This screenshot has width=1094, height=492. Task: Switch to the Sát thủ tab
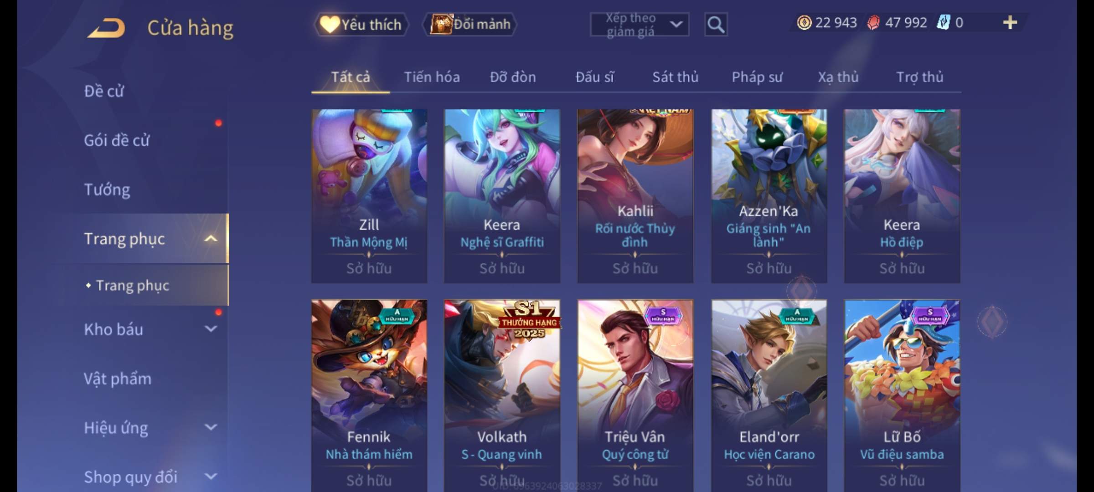point(675,77)
